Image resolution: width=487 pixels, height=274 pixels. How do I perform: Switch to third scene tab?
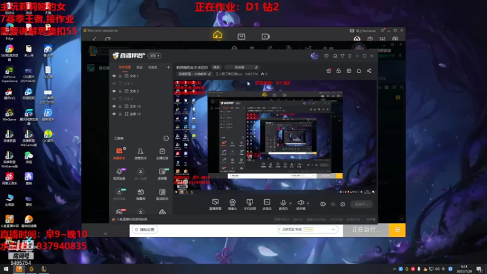(153, 67)
